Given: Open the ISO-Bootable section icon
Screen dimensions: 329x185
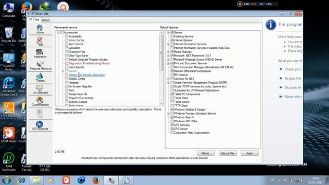Looking at the screenshot, I should (x=40, y=125).
